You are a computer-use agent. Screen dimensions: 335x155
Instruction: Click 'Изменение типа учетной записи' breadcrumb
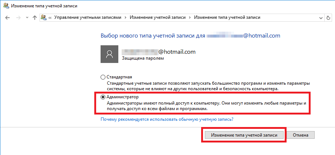(227, 17)
